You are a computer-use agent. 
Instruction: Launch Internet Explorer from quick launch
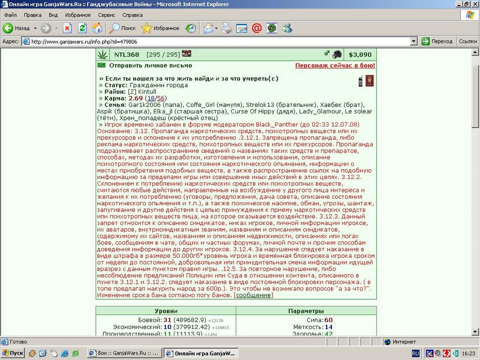[65, 354]
